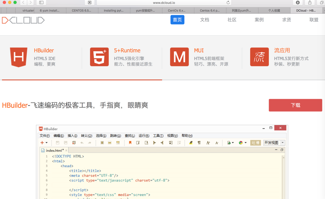The image size is (325, 199).
Task: Click the 吐槽 feedback button
Action: click(x=256, y=143)
